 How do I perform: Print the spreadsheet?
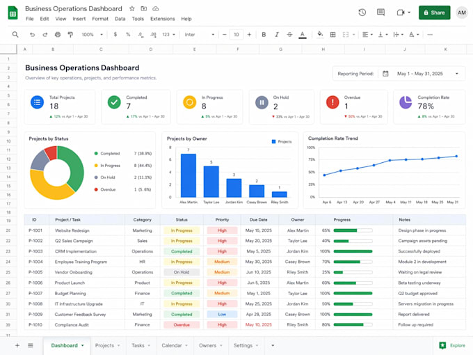[58, 34]
